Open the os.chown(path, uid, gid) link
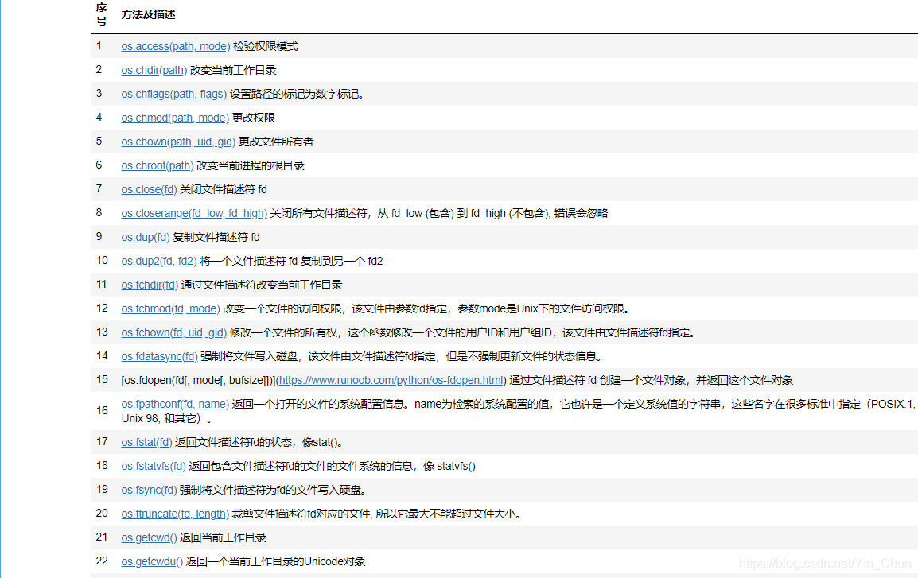Image resolution: width=918 pixels, height=578 pixels. click(177, 142)
